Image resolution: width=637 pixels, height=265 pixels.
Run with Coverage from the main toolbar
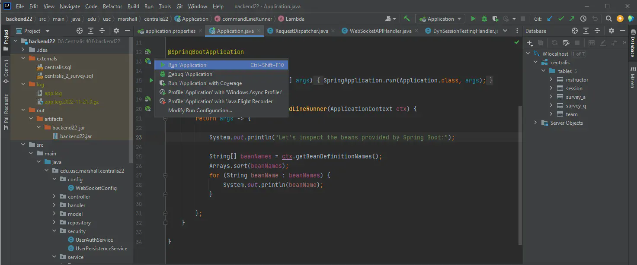pyautogui.click(x=495, y=19)
